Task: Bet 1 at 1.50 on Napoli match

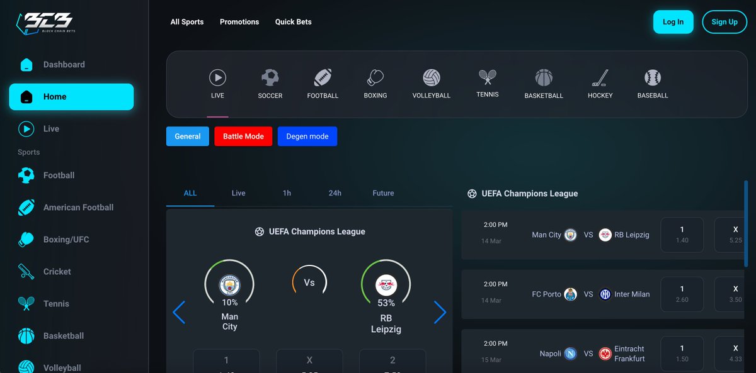Action: (x=682, y=354)
